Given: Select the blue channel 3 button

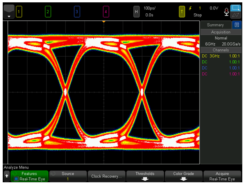Looking at the screenshot, I should (77, 12).
